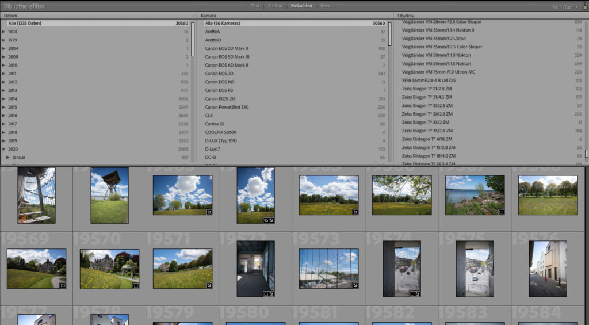Select AretteA camera entry
589x325 pixels.
[295, 32]
